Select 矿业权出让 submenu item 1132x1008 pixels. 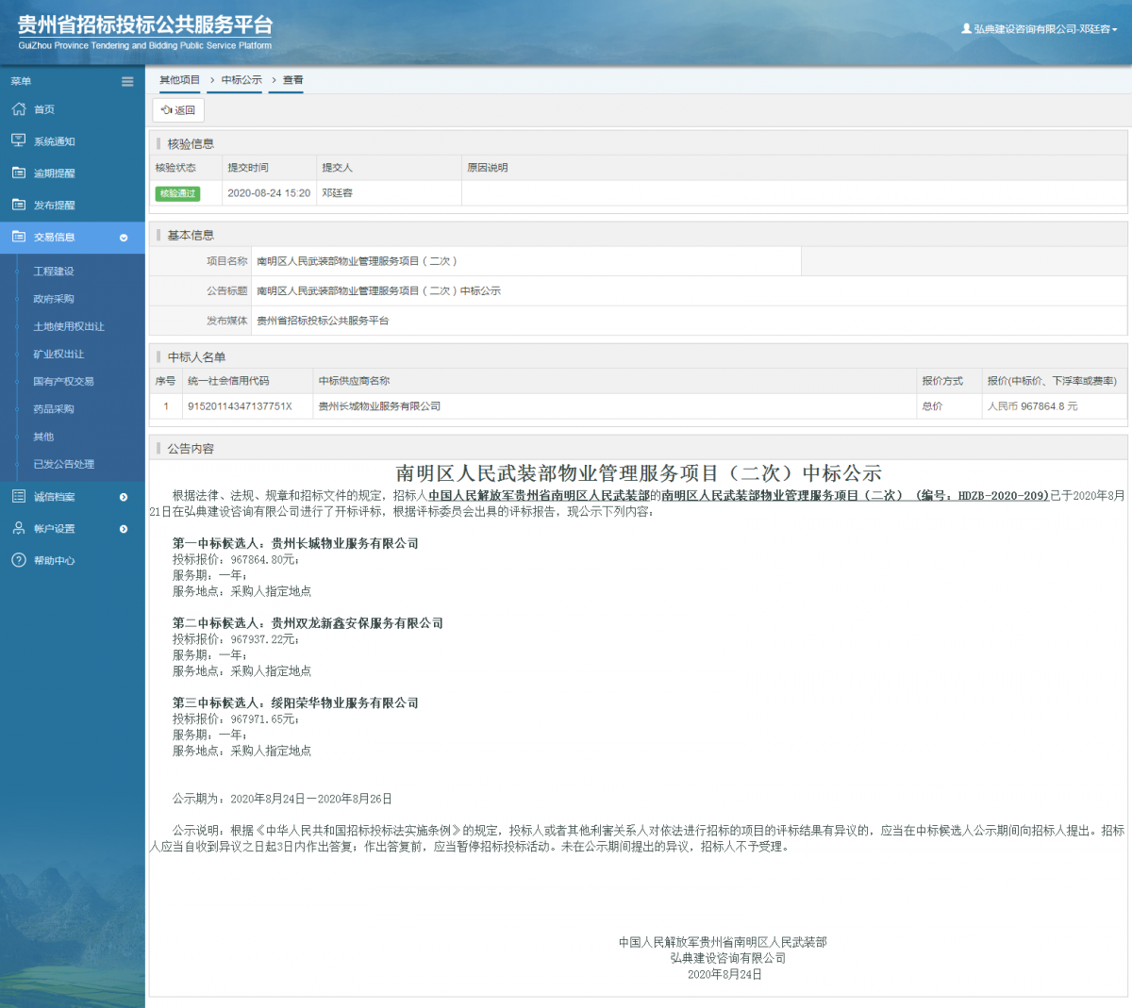click(58, 354)
